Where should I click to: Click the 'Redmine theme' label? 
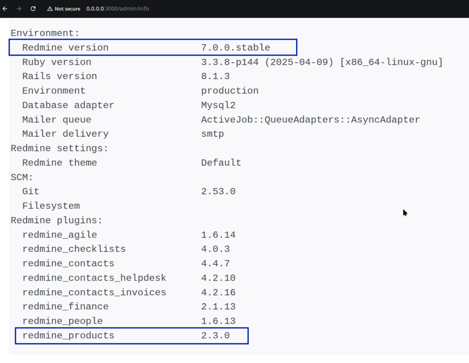point(60,163)
